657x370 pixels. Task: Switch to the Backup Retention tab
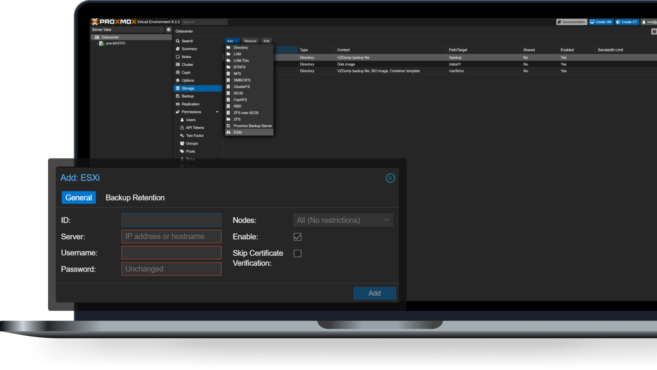tap(135, 198)
